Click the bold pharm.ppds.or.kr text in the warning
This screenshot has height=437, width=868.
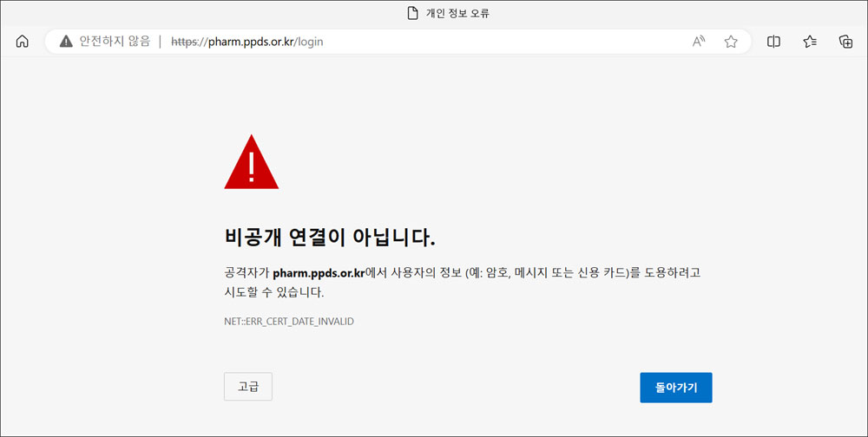(319, 273)
